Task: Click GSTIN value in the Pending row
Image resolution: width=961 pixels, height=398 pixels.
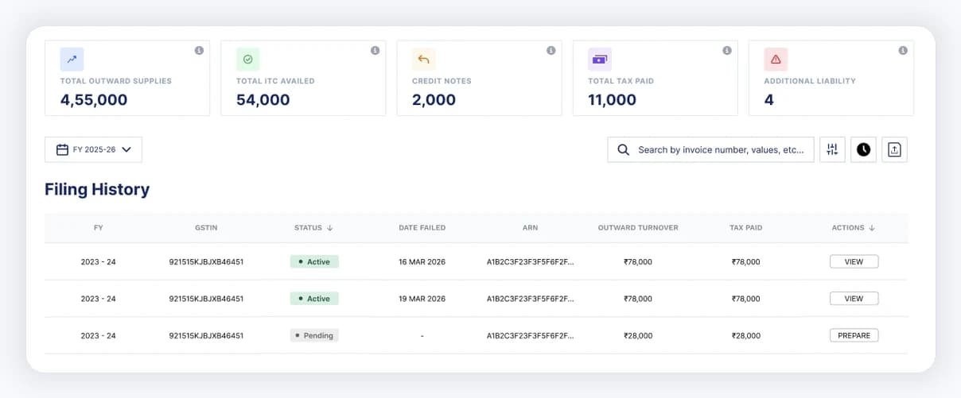Action: coord(206,336)
